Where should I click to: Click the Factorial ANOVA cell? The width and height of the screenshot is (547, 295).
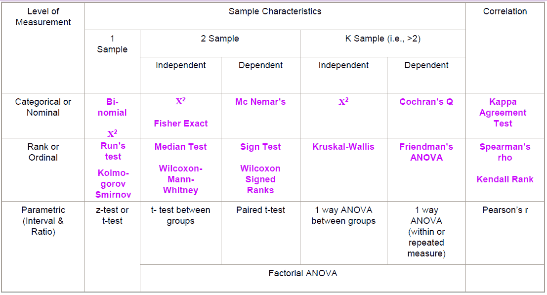point(303,273)
